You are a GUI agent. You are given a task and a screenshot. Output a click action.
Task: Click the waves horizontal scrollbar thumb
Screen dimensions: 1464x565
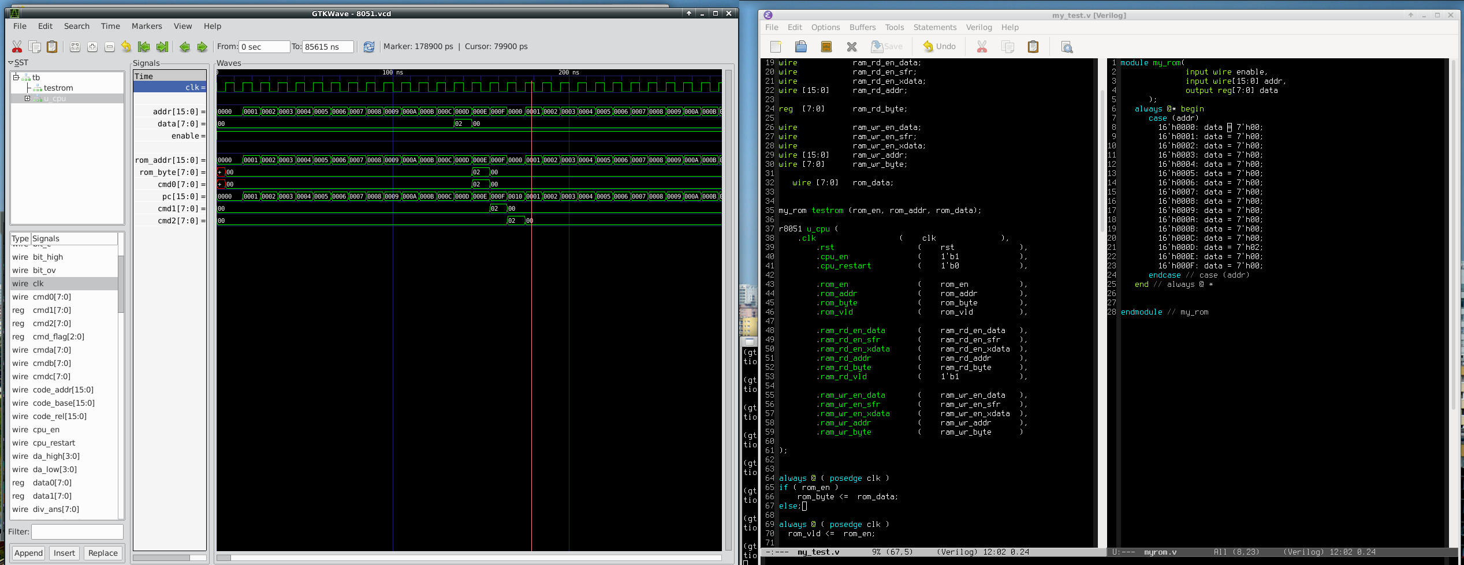pos(223,557)
